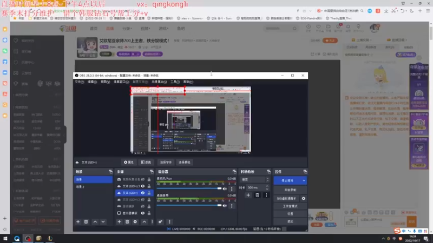Show the 游戏捕获 source
Viewport: 433px width, 243px height.
click(143, 206)
